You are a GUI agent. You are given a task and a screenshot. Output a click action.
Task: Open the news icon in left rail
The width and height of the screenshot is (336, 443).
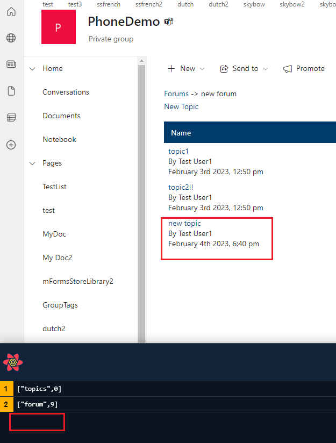coord(11,65)
